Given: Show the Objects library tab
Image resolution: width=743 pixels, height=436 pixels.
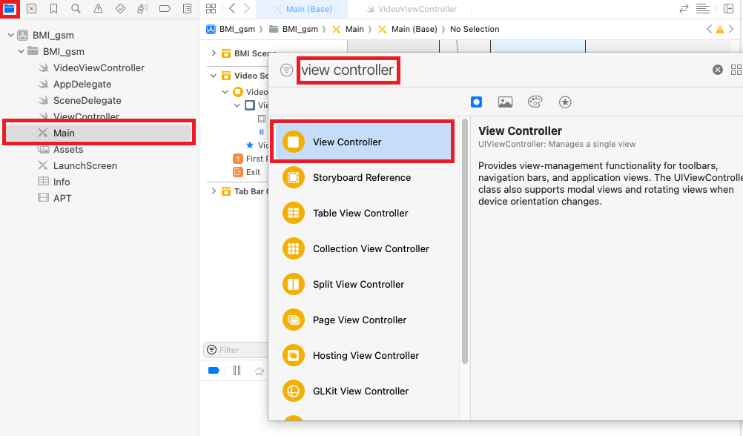Looking at the screenshot, I should (x=476, y=102).
